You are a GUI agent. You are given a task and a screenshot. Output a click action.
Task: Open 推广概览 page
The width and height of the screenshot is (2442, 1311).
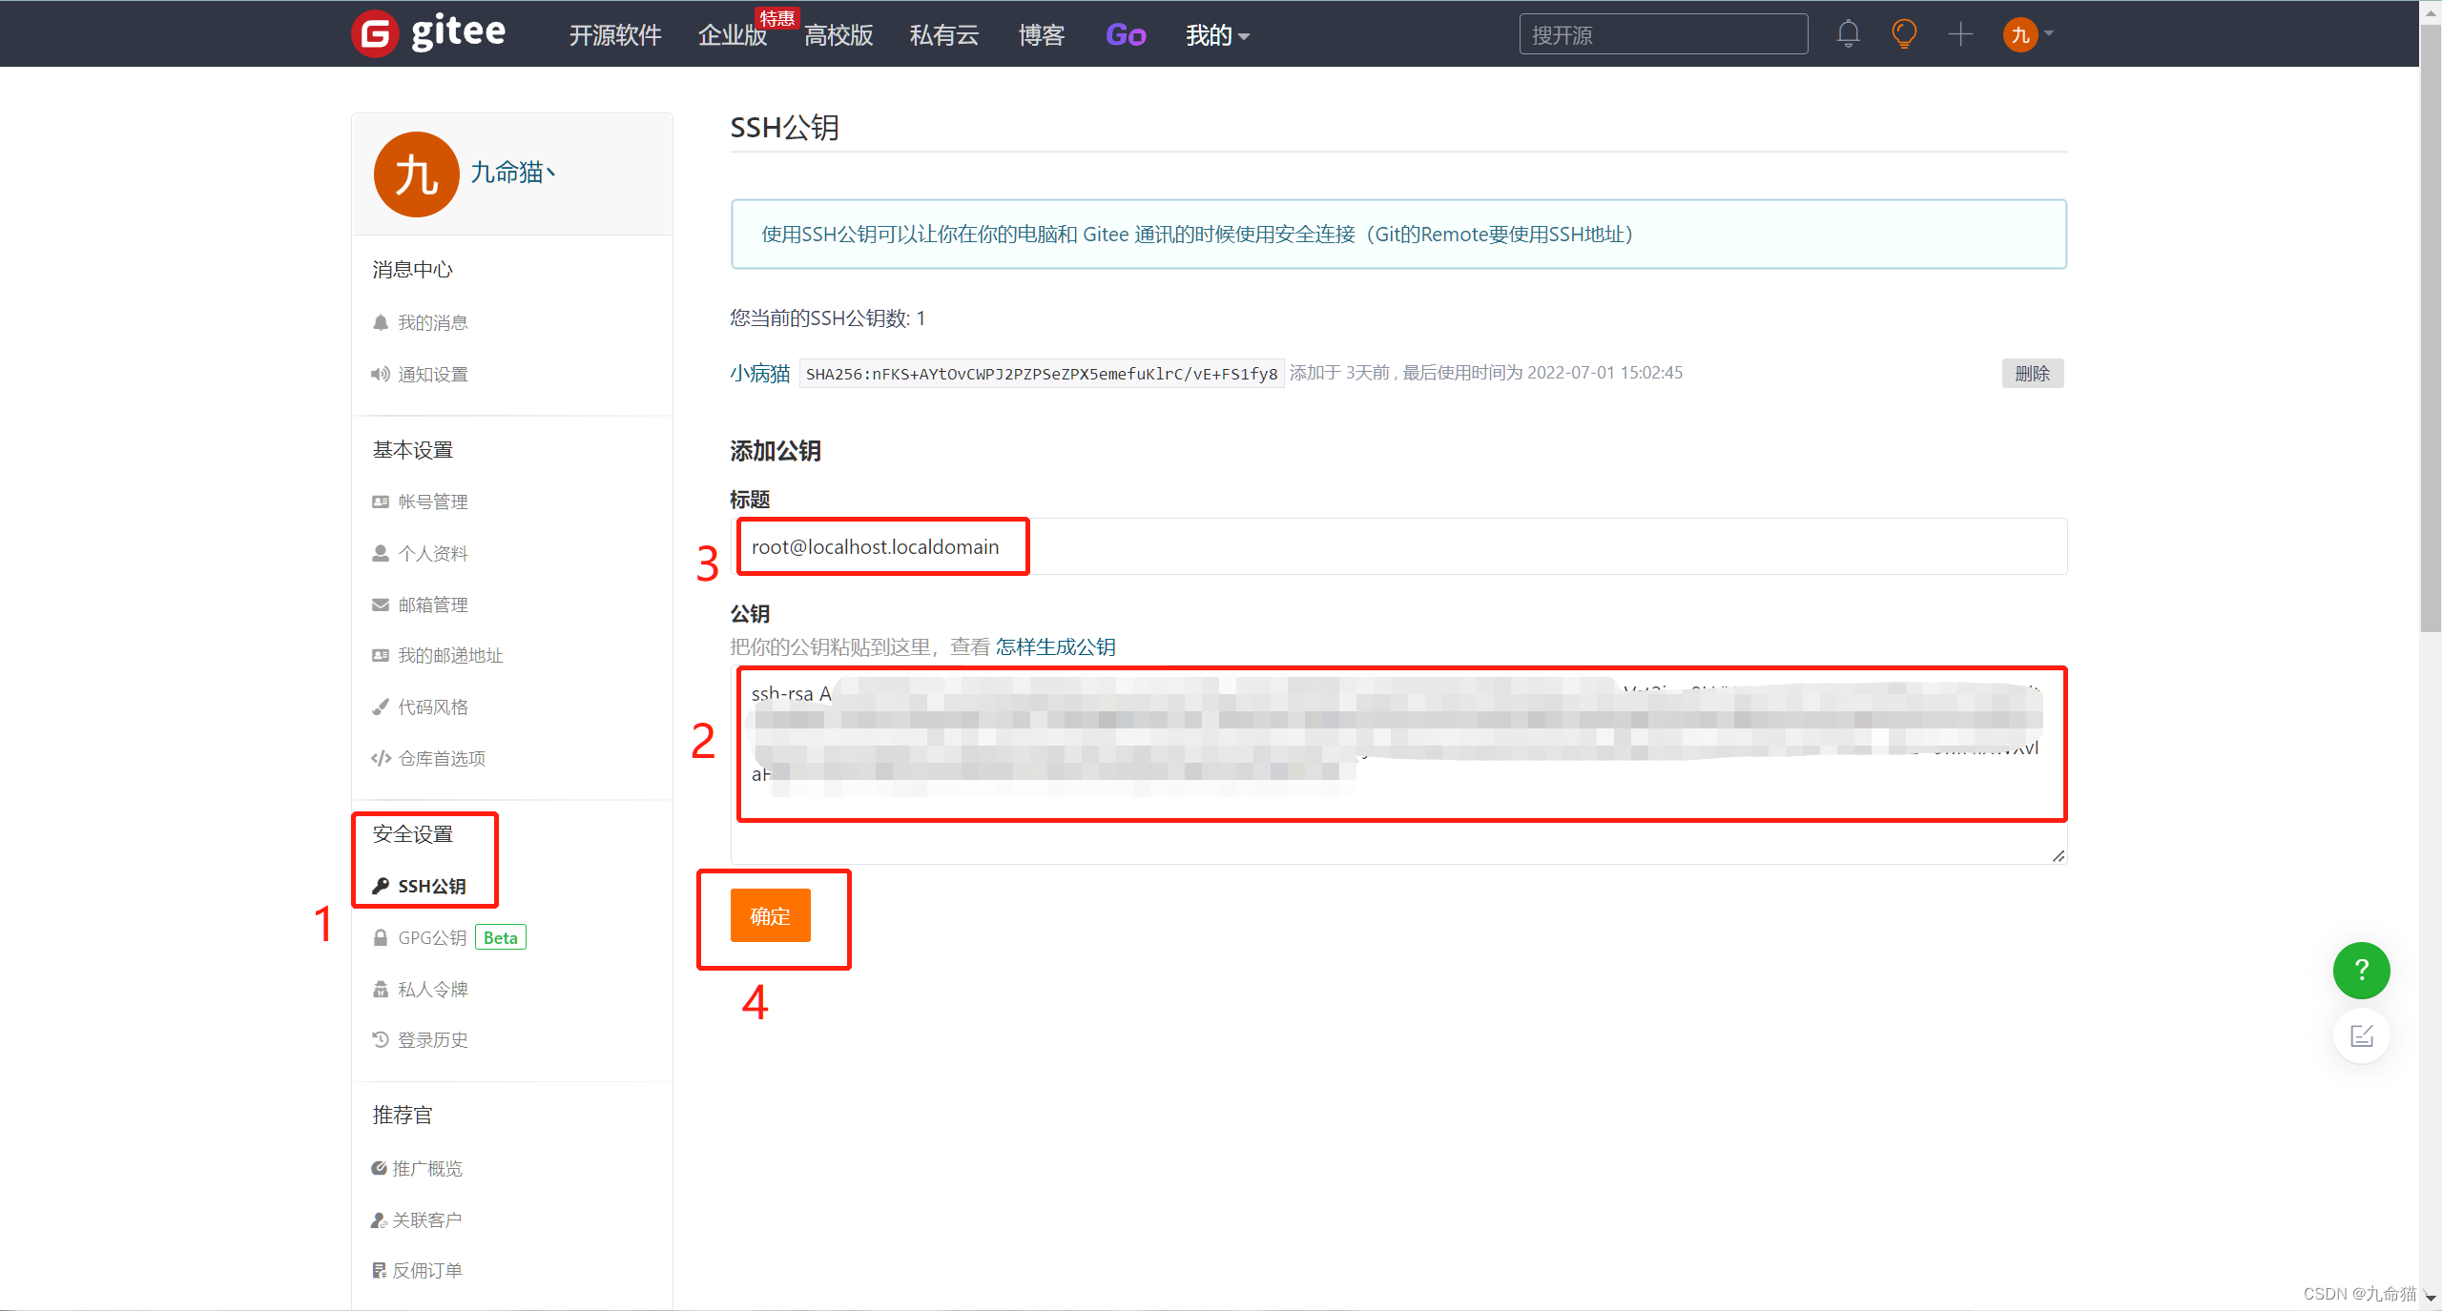(427, 1168)
